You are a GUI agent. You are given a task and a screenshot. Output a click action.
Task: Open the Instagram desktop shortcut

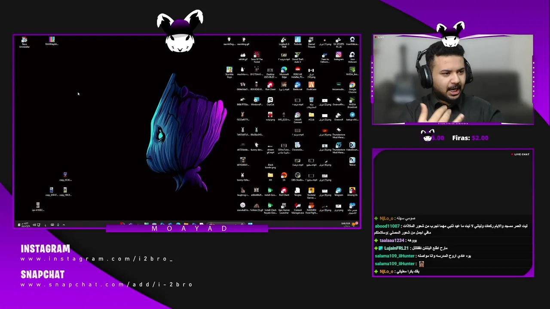(339, 56)
